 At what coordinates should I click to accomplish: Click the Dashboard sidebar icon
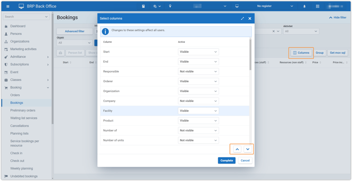(6, 26)
